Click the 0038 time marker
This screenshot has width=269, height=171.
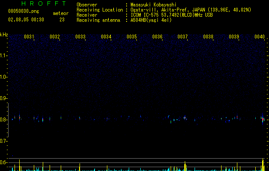coord(208,37)
